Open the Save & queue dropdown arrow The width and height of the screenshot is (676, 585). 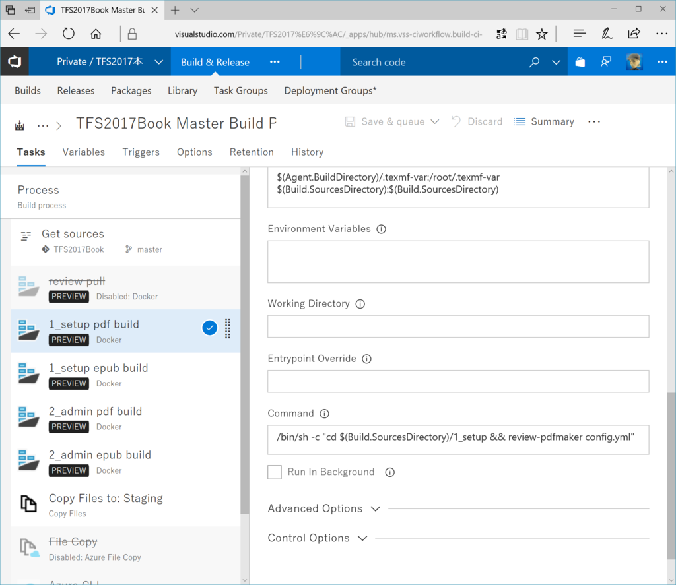pos(435,122)
